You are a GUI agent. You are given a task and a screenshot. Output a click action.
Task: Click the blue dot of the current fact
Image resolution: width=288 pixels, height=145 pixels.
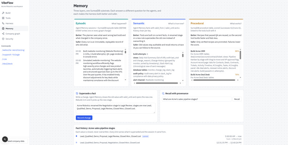pyautogui.click(x=76, y=136)
